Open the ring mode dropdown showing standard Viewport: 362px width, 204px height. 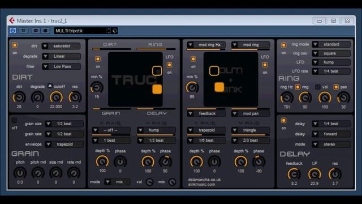(331, 44)
